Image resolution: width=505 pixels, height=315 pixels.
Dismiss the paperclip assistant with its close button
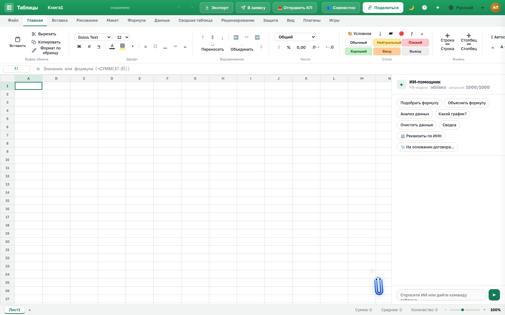[x=372, y=271]
